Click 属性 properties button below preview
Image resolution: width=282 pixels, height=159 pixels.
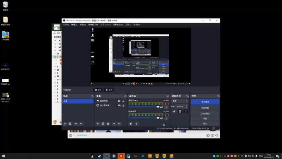(x=98, y=90)
